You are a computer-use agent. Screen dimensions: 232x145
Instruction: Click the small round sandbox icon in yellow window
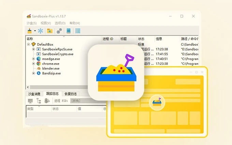157,102
